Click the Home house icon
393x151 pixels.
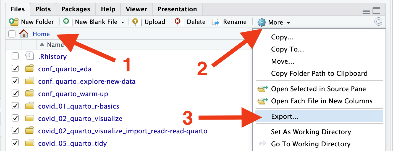[24, 34]
